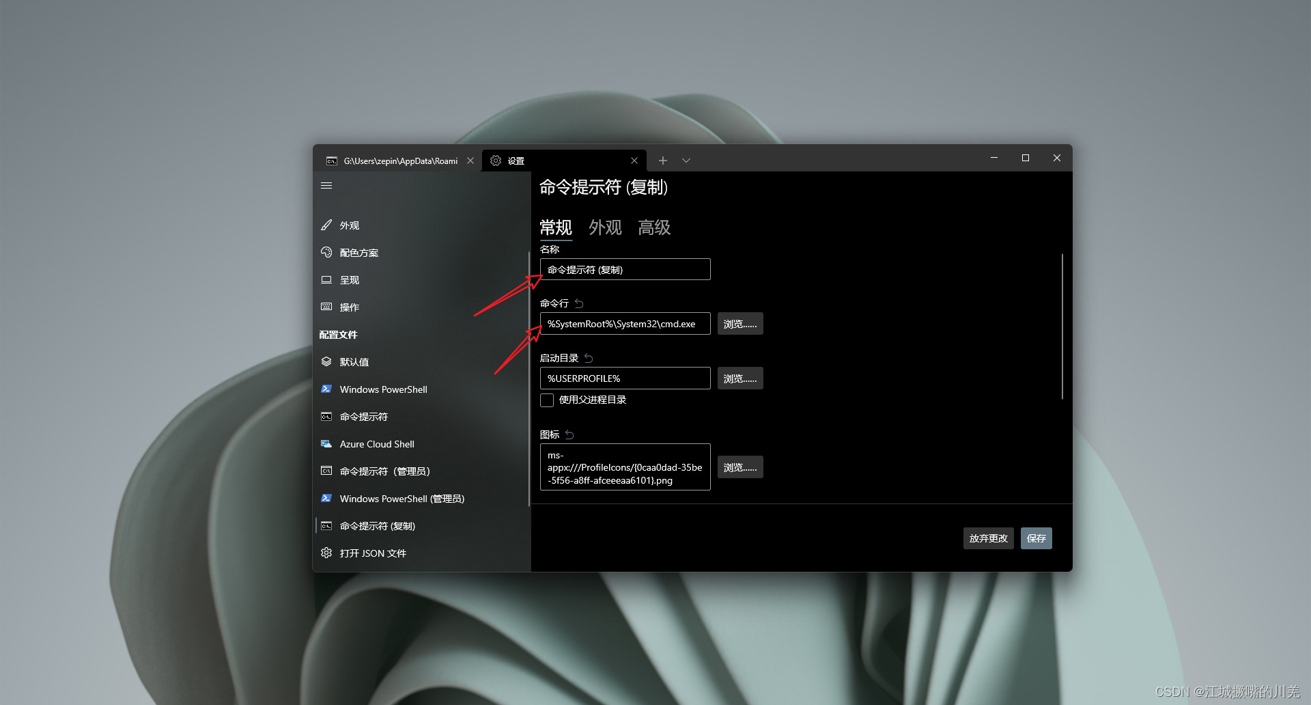Click the 图标 path input field
This screenshot has height=705, width=1311.
[625, 467]
